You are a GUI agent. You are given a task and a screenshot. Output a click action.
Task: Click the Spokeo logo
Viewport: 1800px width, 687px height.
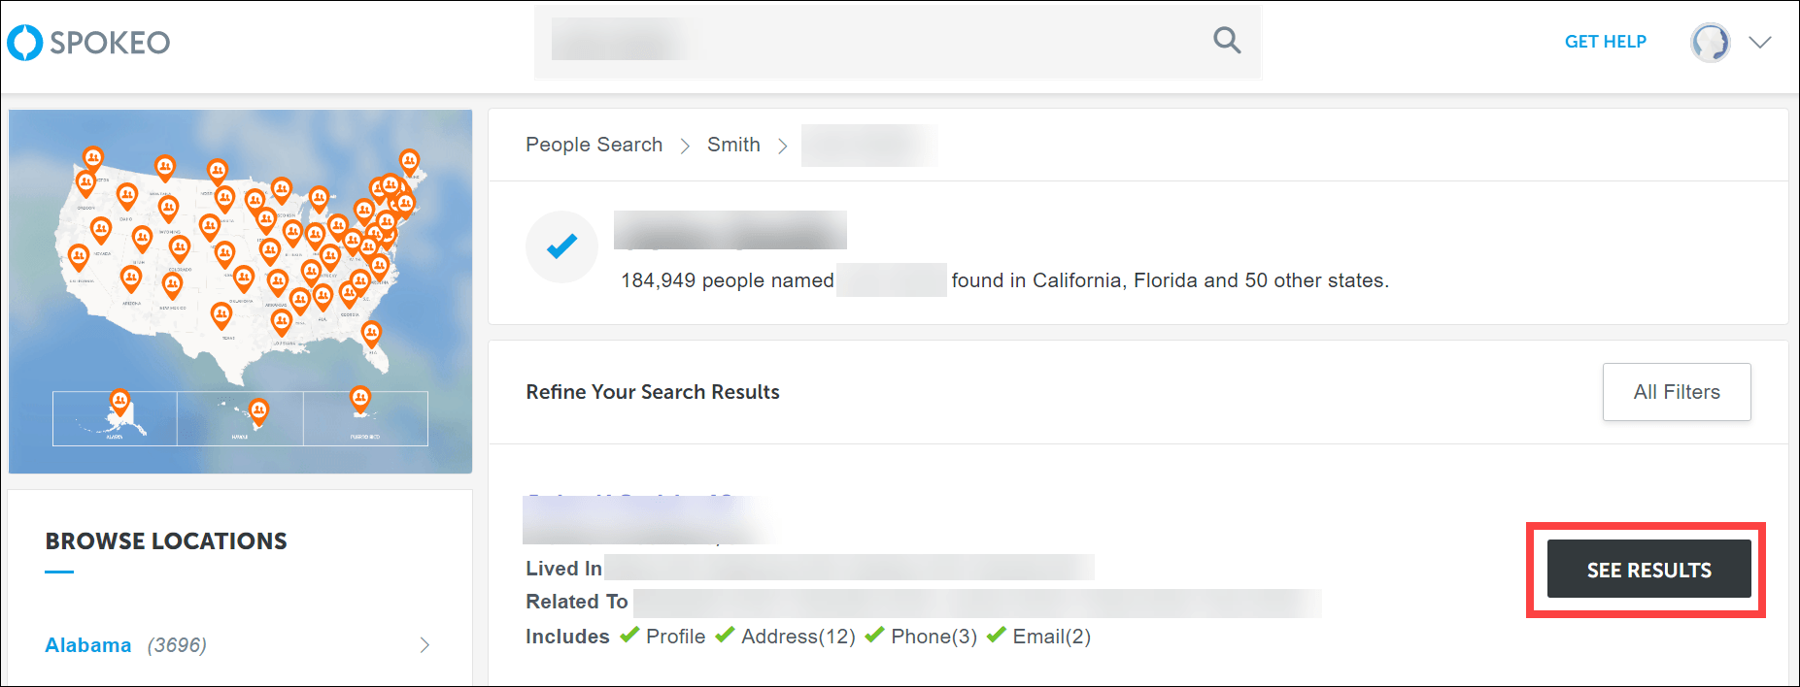click(x=88, y=42)
